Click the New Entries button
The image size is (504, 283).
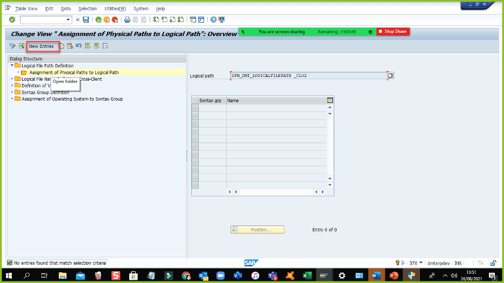[x=41, y=46]
